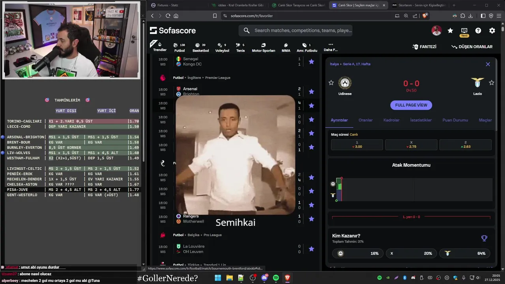Open Sofascore settings gear

[492, 30]
